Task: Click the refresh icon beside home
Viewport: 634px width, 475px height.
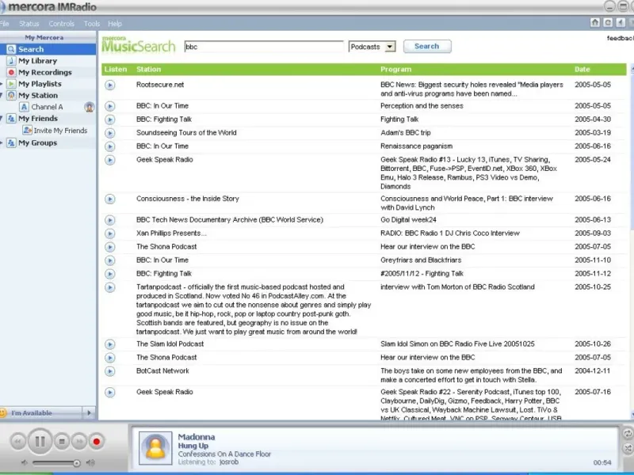Action: coord(608,23)
